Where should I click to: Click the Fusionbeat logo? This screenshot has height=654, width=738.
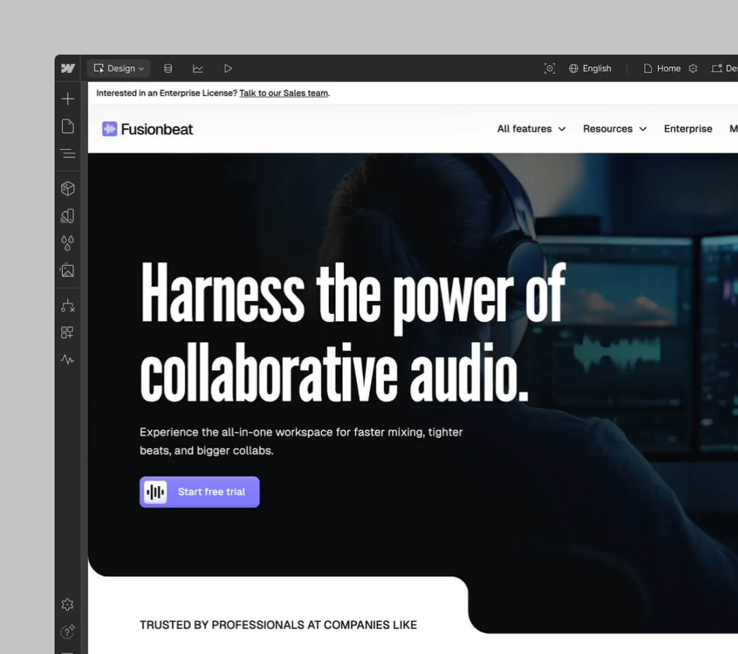coord(147,129)
